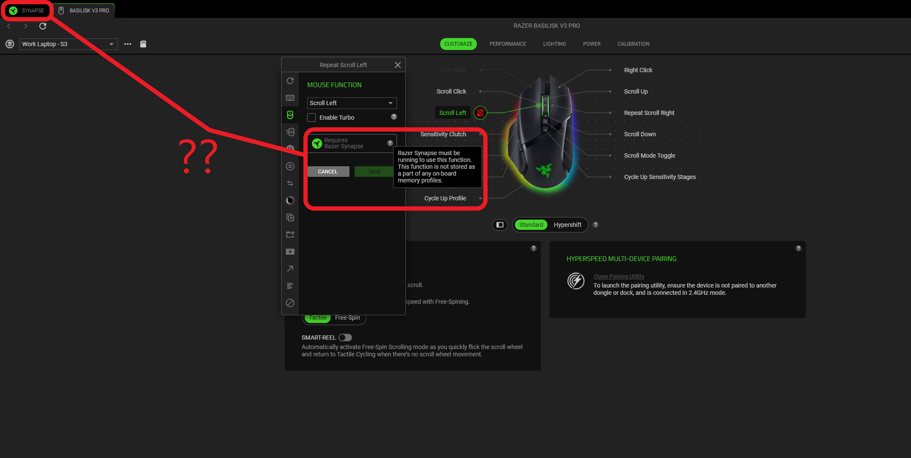This screenshot has width=911, height=458.
Task: Open the Windows Shortcuts arrow icon
Action: pyautogui.click(x=290, y=269)
